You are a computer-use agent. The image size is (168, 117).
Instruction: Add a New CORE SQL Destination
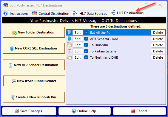(34, 48)
